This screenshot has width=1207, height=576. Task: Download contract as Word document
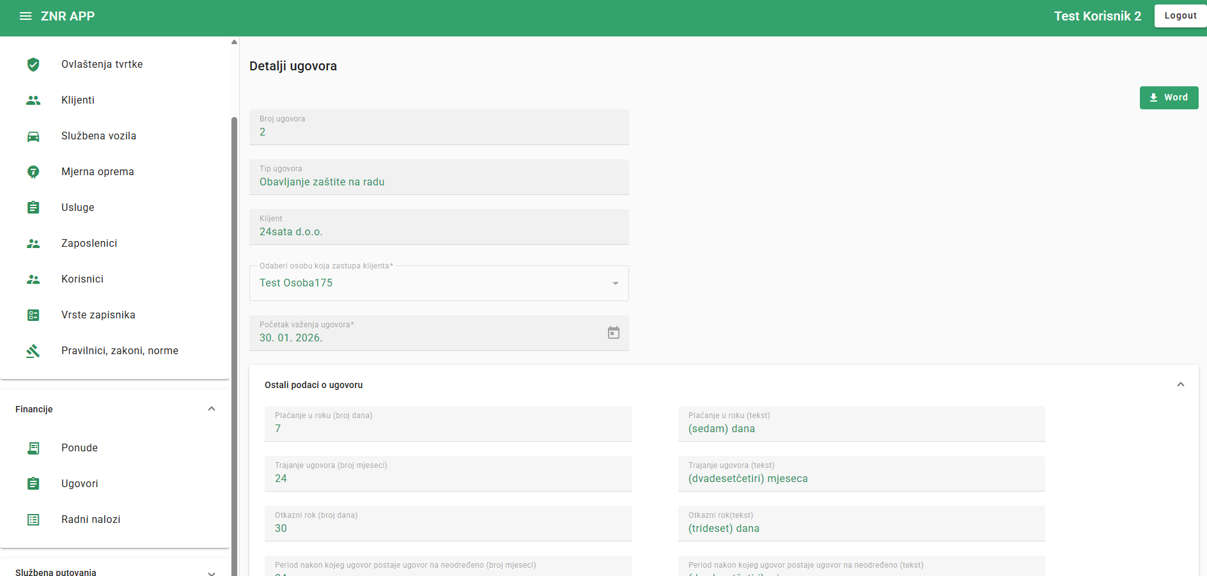pos(1169,98)
